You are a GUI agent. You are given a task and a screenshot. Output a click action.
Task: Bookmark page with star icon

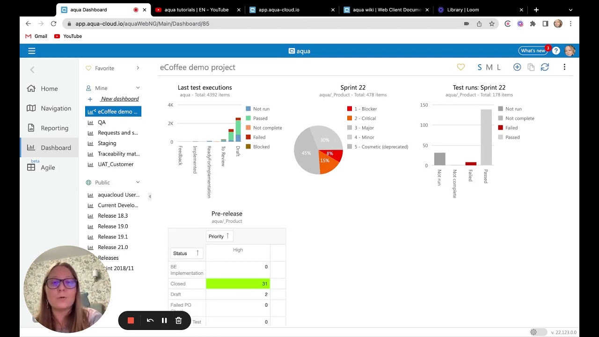tap(492, 23)
